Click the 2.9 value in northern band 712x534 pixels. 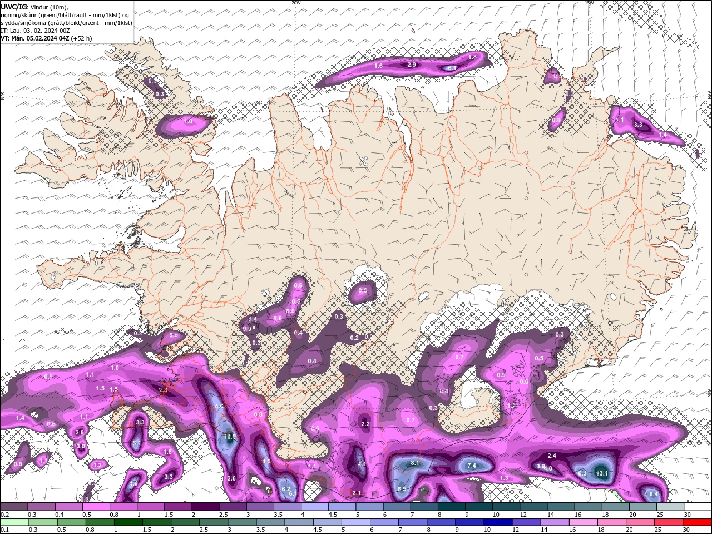tap(412, 65)
